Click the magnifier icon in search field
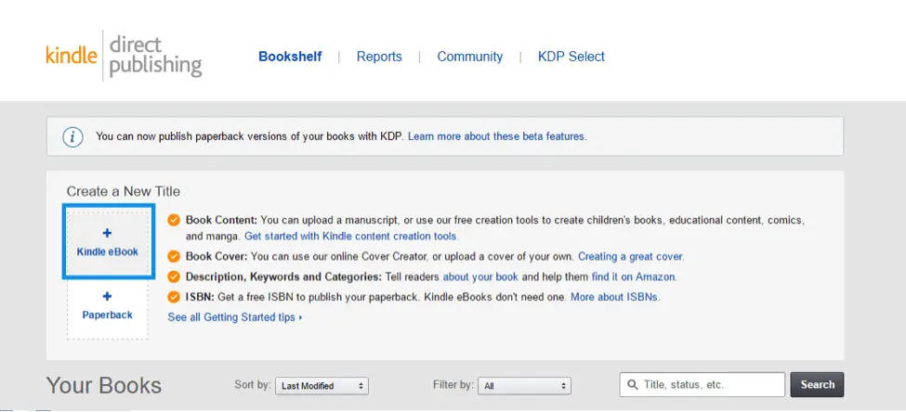906x412 pixels. point(633,384)
